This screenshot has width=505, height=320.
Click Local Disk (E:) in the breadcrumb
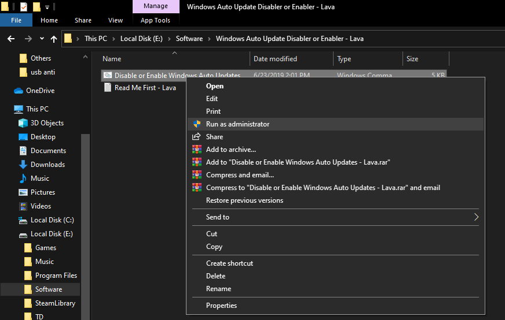point(141,39)
